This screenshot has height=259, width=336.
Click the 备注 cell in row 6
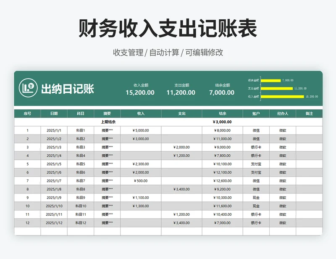pos(309,172)
